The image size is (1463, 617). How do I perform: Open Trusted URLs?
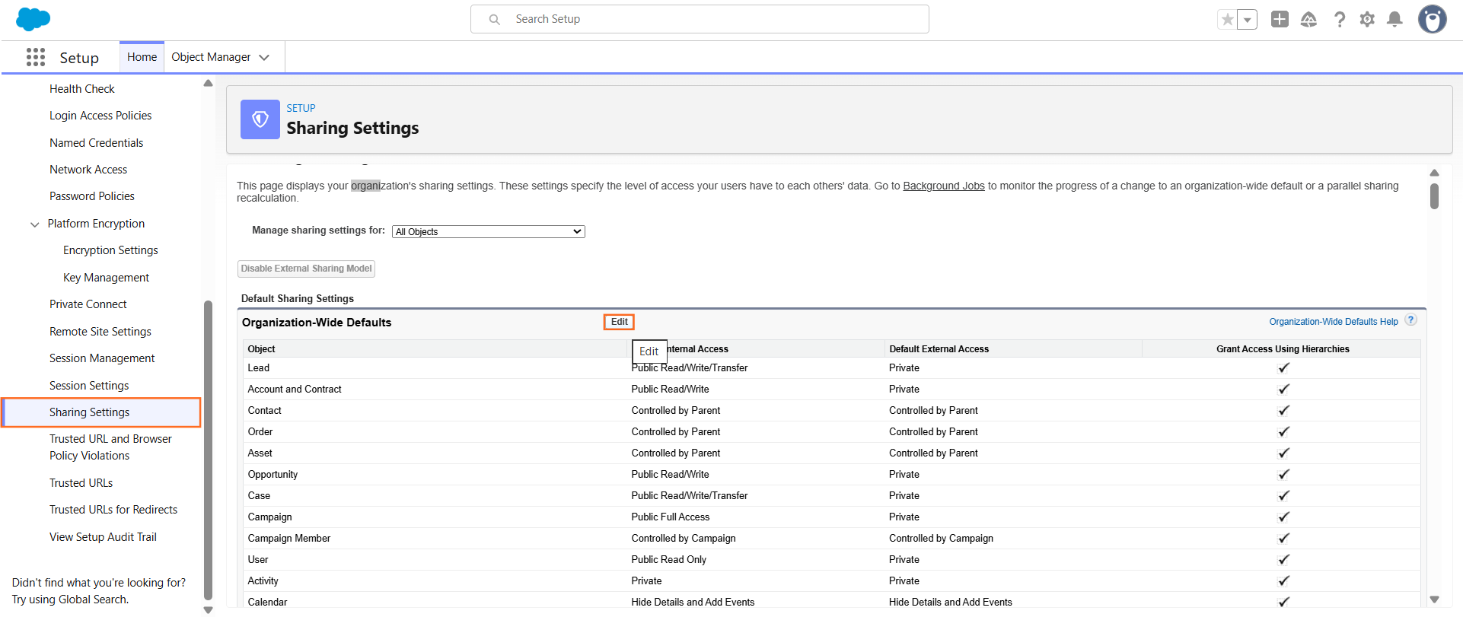coord(81,483)
